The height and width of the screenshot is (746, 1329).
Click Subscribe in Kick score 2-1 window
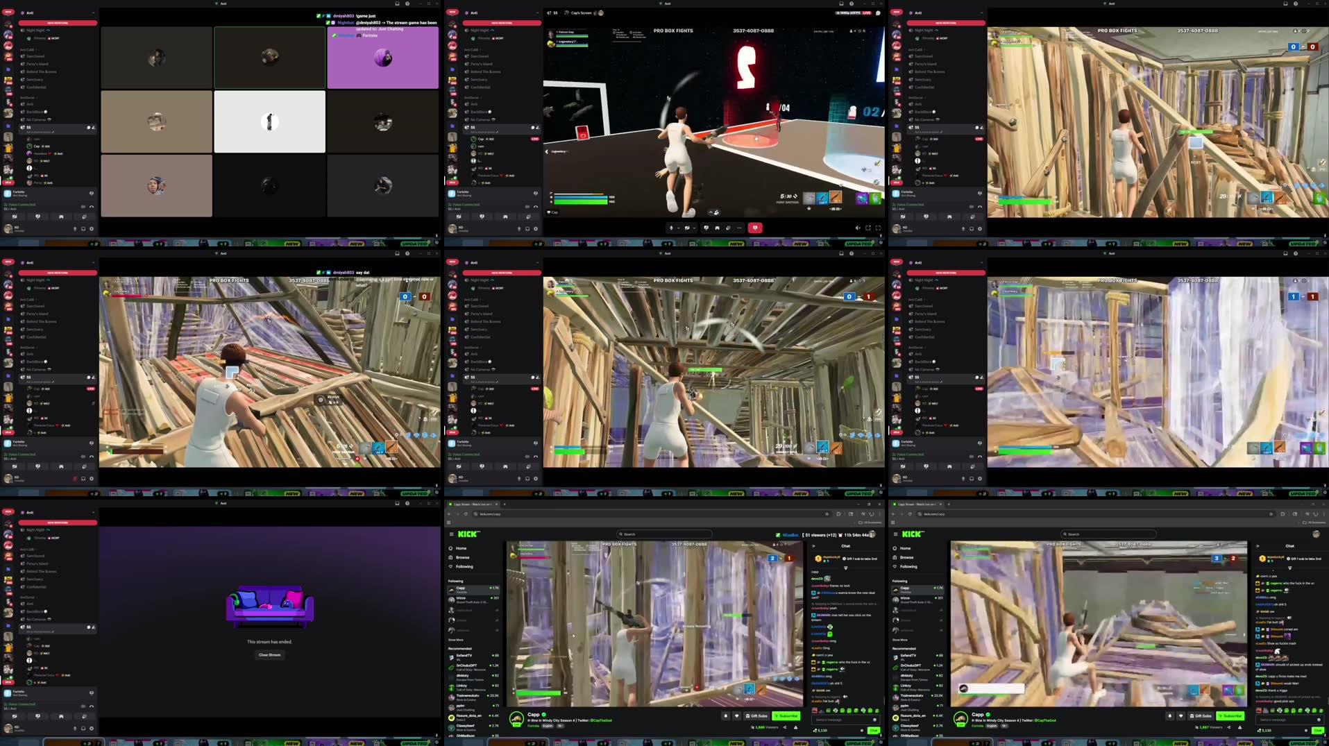[786, 715]
